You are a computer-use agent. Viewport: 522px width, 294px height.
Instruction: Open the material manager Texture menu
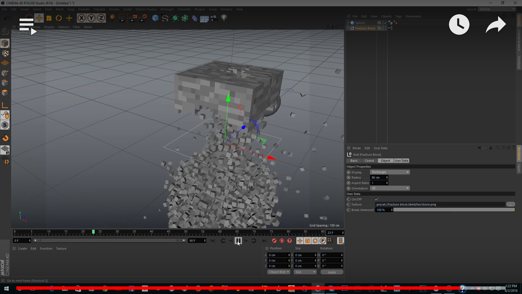[x=61, y=249]
